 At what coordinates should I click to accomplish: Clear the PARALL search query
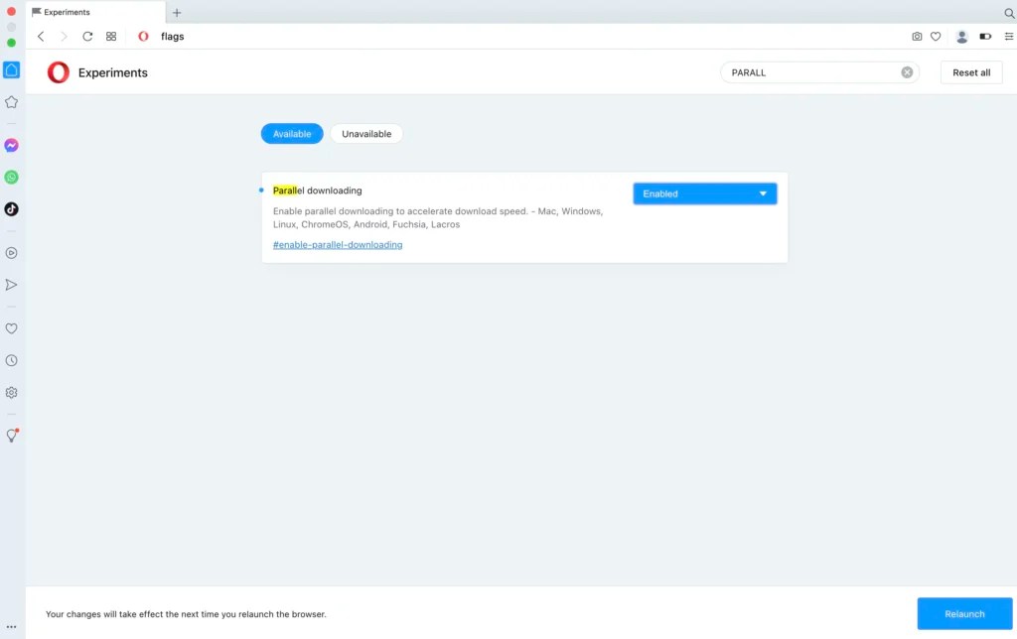pos(905,71)
